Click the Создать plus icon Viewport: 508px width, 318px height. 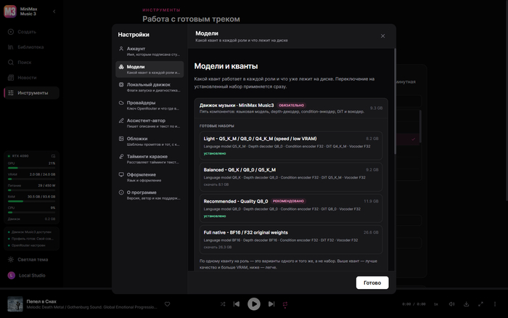[x=11, y=32]
